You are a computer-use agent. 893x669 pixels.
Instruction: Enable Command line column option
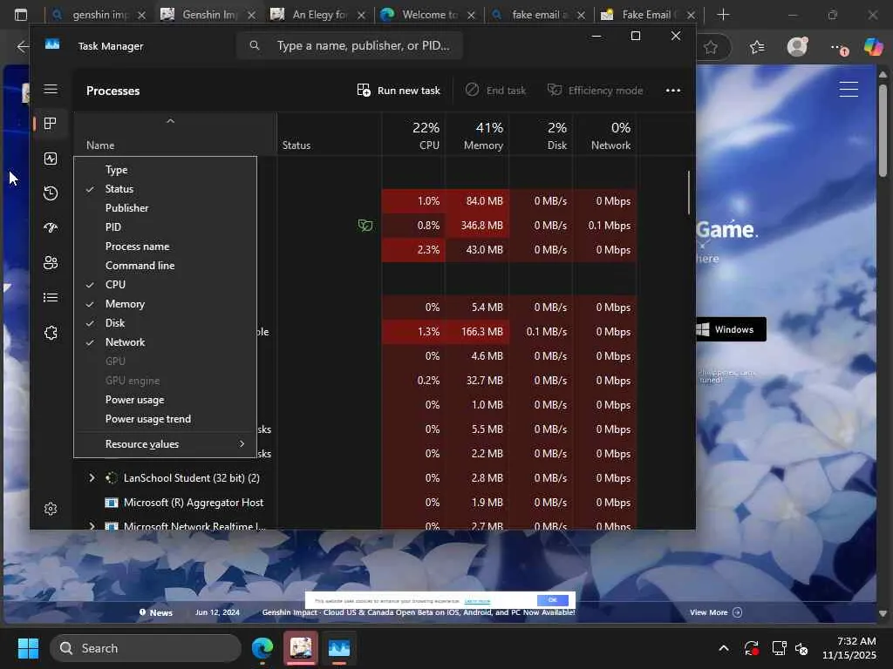(165, 266)
